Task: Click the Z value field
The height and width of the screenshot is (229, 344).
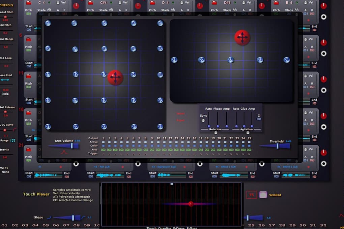Action: [x=259, y=119]
